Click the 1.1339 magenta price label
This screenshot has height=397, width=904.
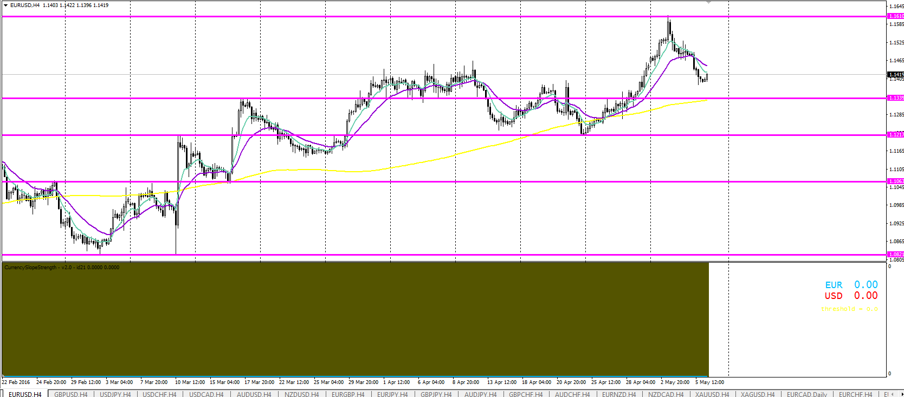pyautogui.click(x=895, y=98)
